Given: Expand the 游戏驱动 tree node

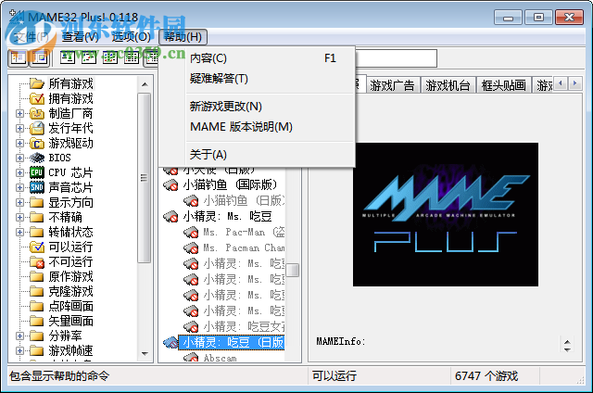Looking at the screenshot, I should tap(19, 143).
